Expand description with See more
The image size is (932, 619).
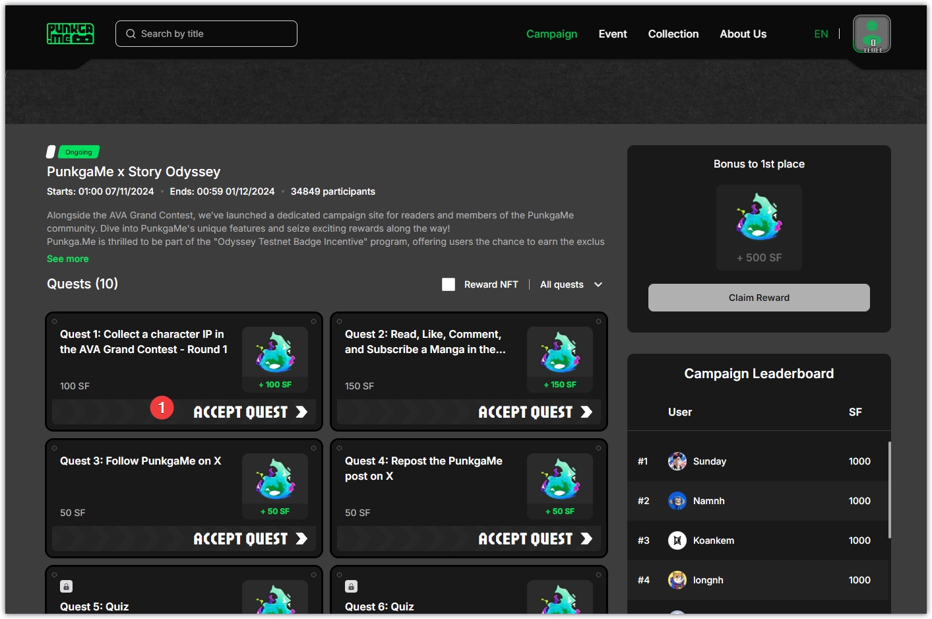[x=67, y=259]
